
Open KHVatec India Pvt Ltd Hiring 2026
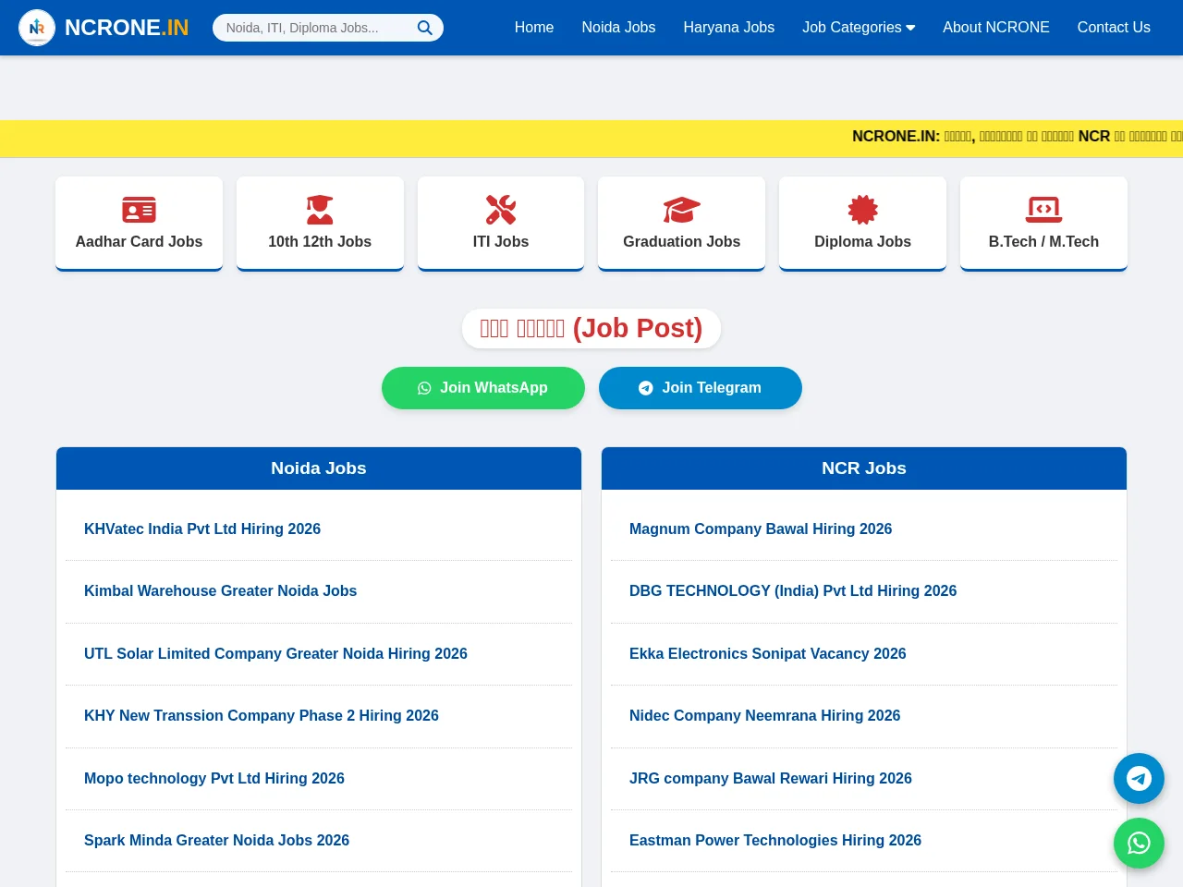202,529
